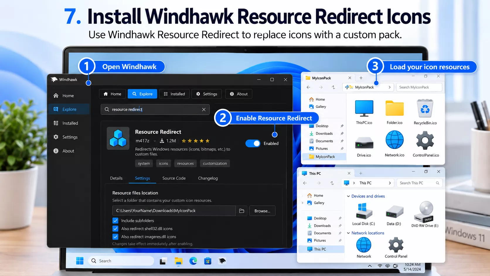
Task: Click the folder icon beside the path field
Action: pyautogui.click(x=241, y=211)
